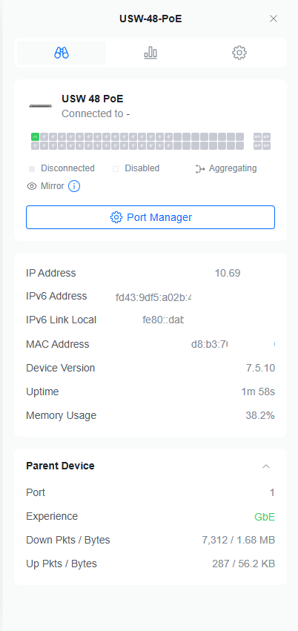The image size is (298, 631).
Task: Click the Disabled legend box
Action: click(116, 169)
